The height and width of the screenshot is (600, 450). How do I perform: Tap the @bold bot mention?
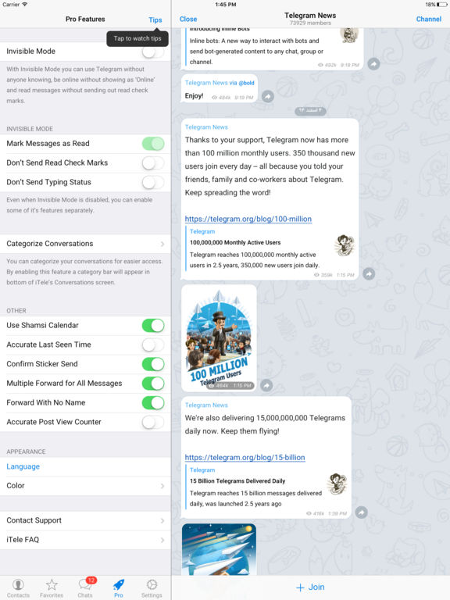[x=246, y=83]
